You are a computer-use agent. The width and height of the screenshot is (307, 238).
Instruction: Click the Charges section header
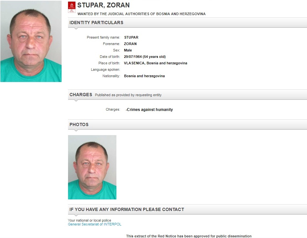(x=187, y=95)
